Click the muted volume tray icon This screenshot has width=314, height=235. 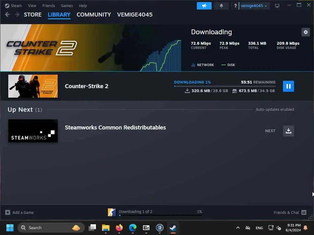tap(279, 228)
